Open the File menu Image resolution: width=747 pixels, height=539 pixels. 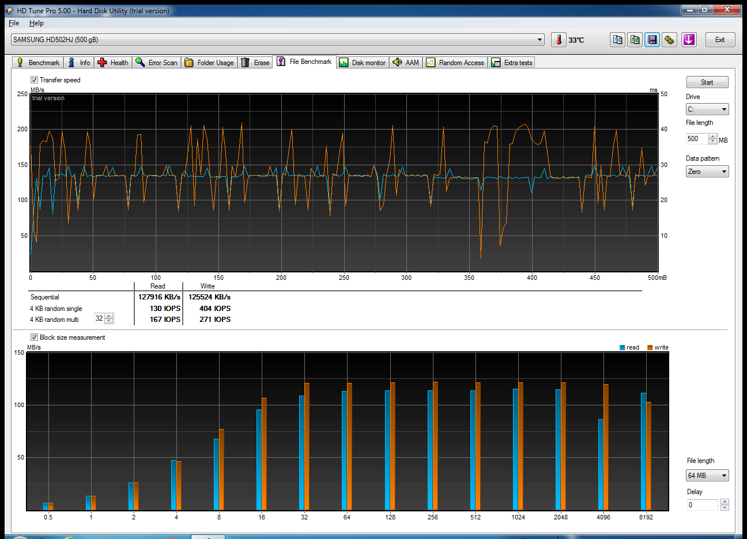pyautogui.click(x=14, y=23)
